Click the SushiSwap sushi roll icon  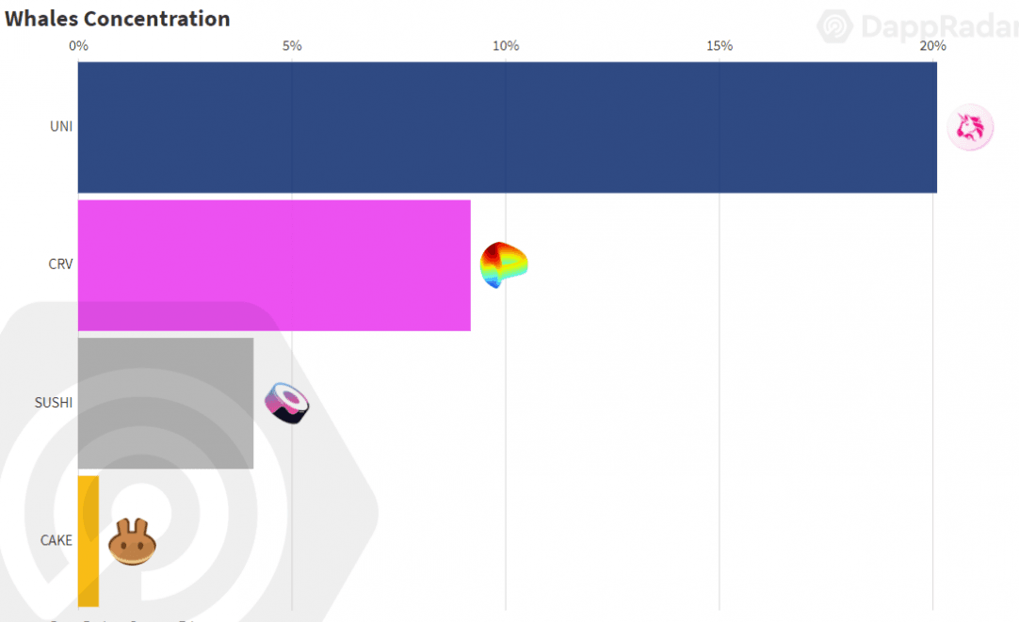pyautogui.click(x=287, y=403)
